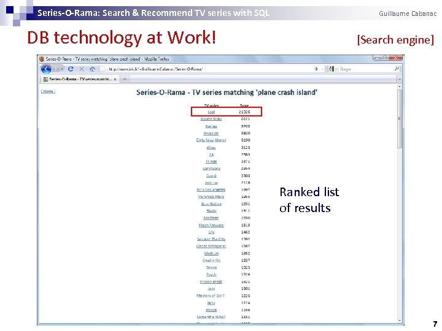
Task: Click the address bar URL field
Action: tap(209, 69)
